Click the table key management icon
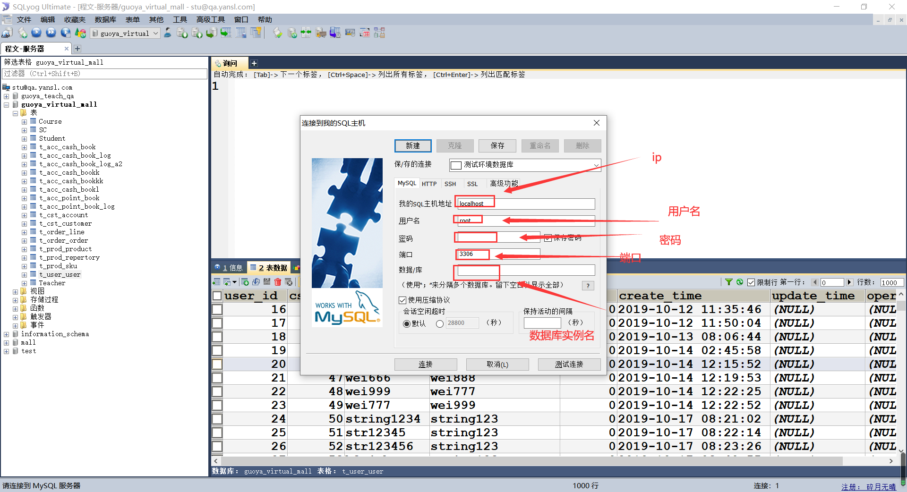Image resolution: width=907 pixels, height=492 pixels. pos(256,33)
